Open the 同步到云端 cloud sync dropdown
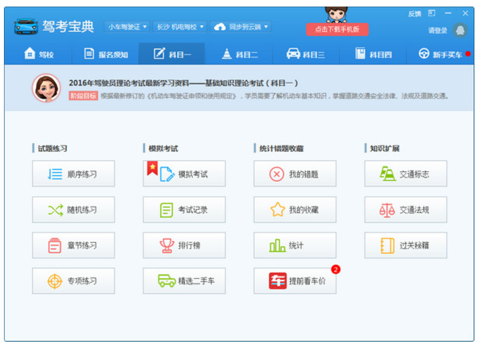This screenshot has height=360, width=479. tap(241, 27)
